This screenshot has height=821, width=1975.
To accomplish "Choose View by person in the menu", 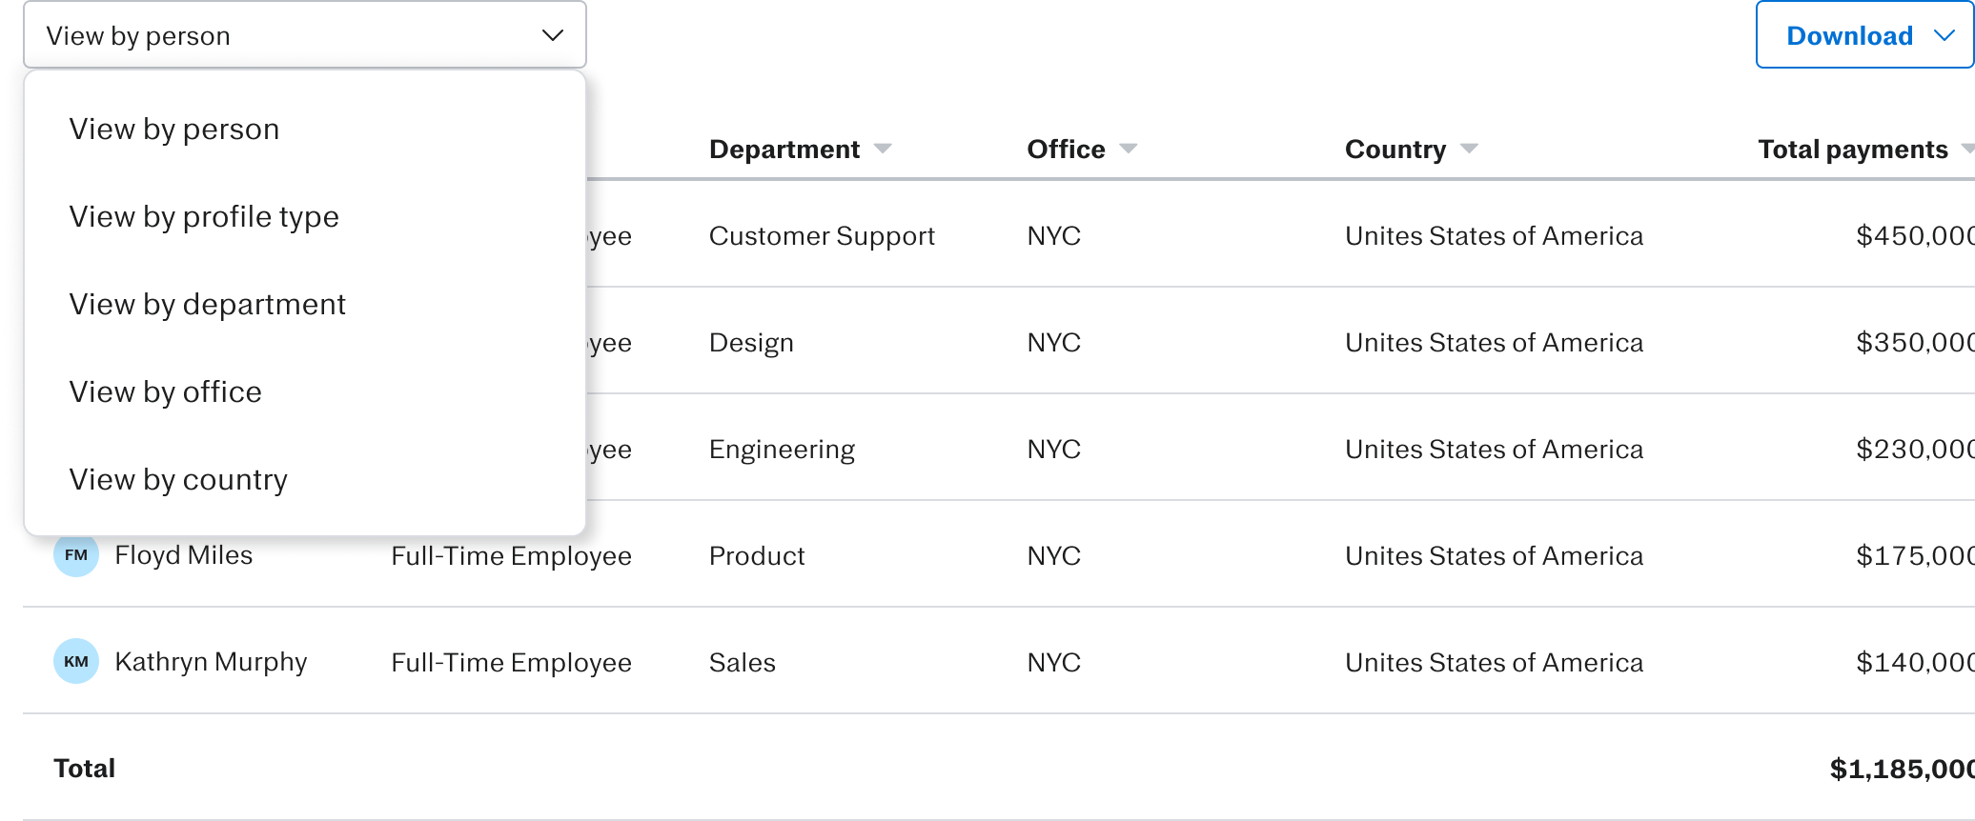I will [174, 129].
